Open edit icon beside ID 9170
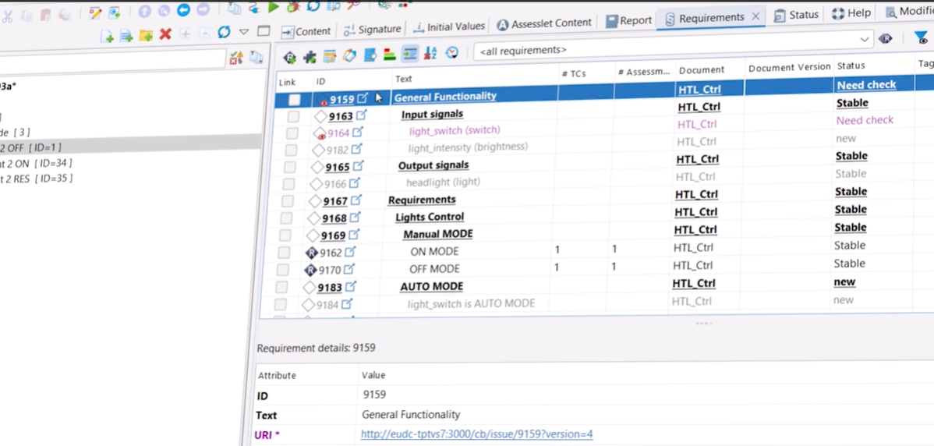The width and height of the screenshot is (934, 446). [349, 270]
